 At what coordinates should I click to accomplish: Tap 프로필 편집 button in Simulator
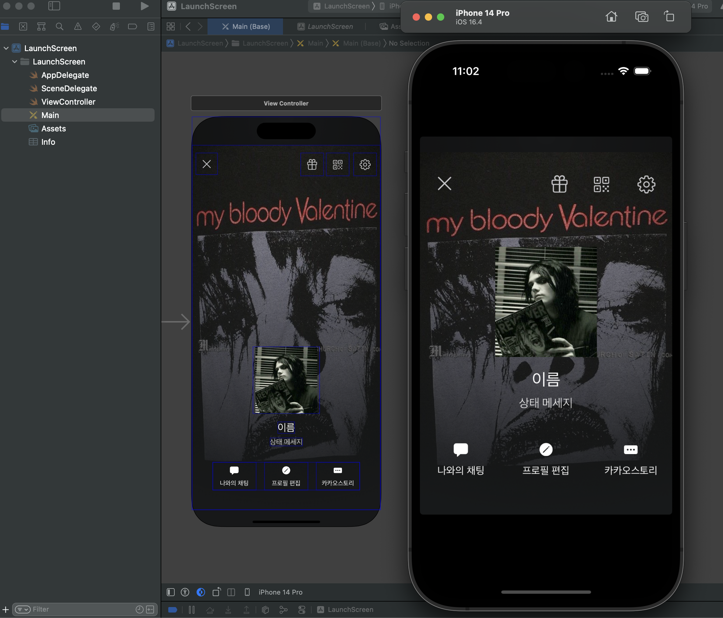coord(546,459)
